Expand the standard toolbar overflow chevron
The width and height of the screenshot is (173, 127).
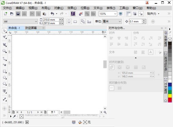click(x=169, y=13)
